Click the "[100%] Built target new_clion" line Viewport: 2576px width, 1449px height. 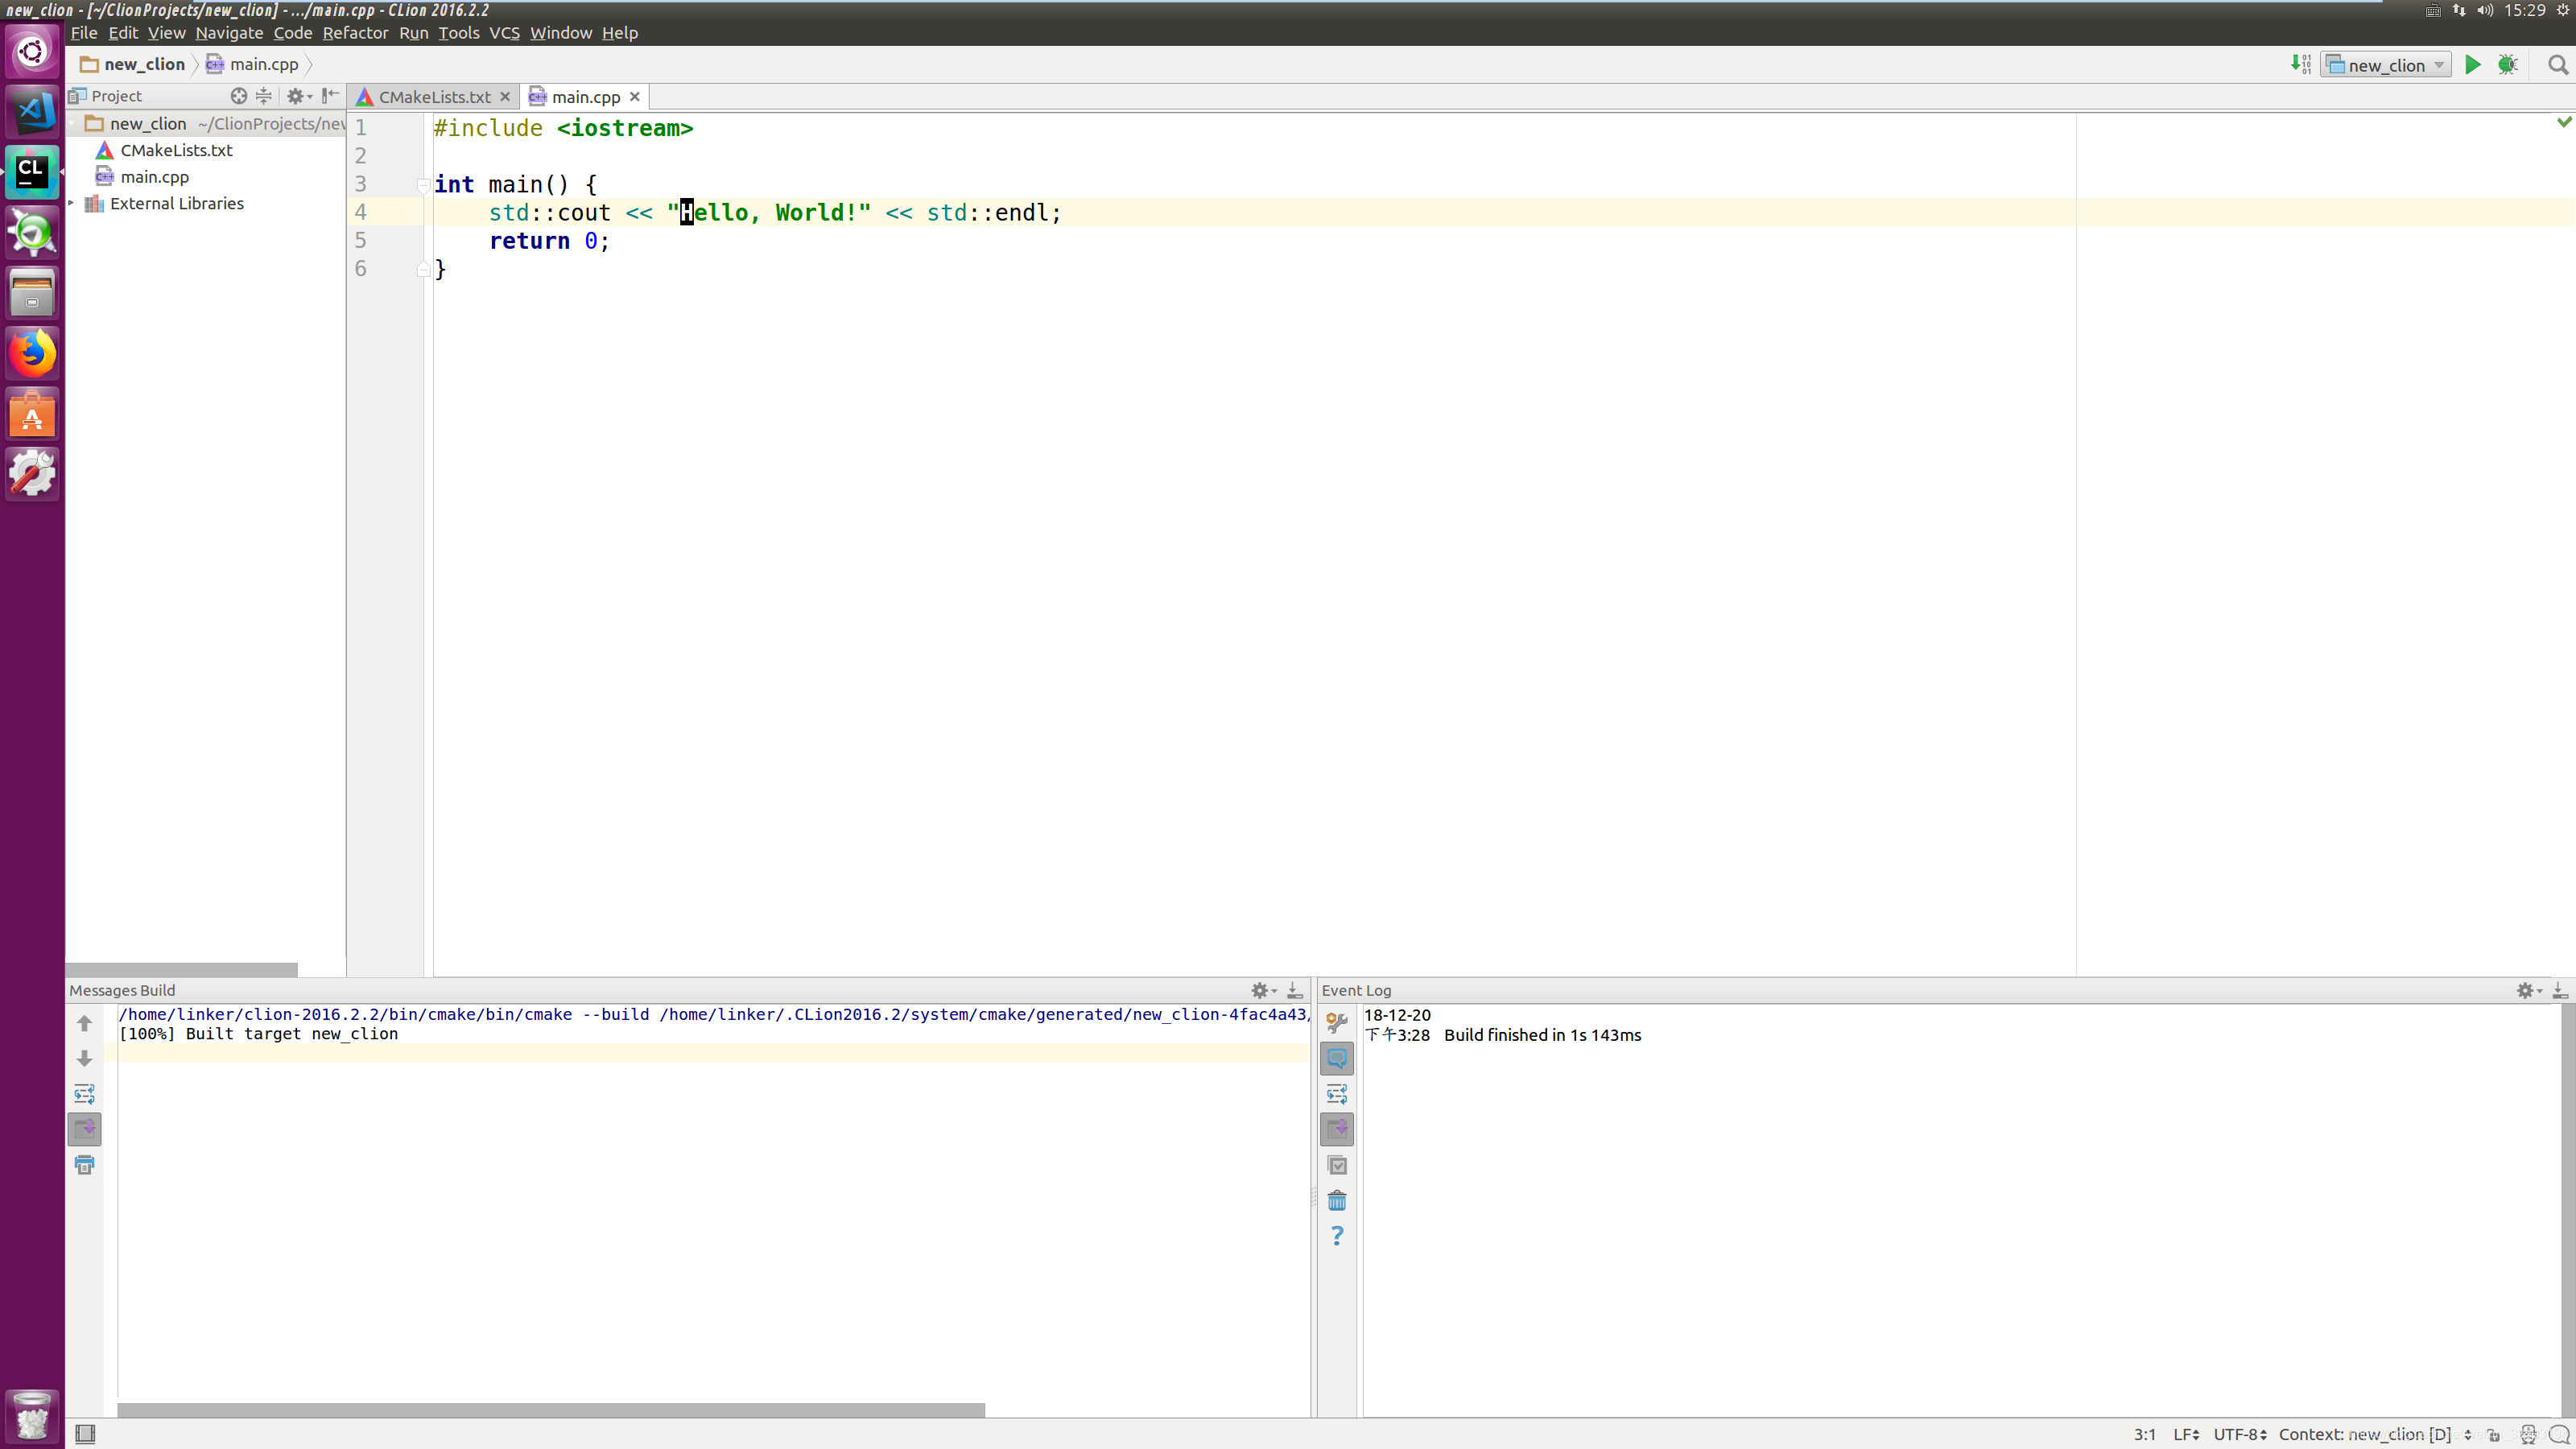pos(258,1034)
